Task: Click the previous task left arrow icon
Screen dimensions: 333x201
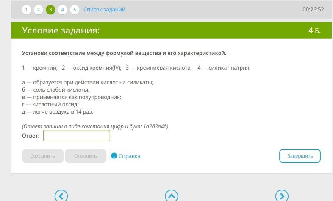Action: (x=61, y=196)
